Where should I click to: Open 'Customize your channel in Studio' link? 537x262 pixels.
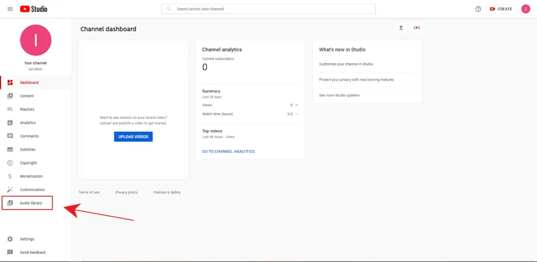346,64
